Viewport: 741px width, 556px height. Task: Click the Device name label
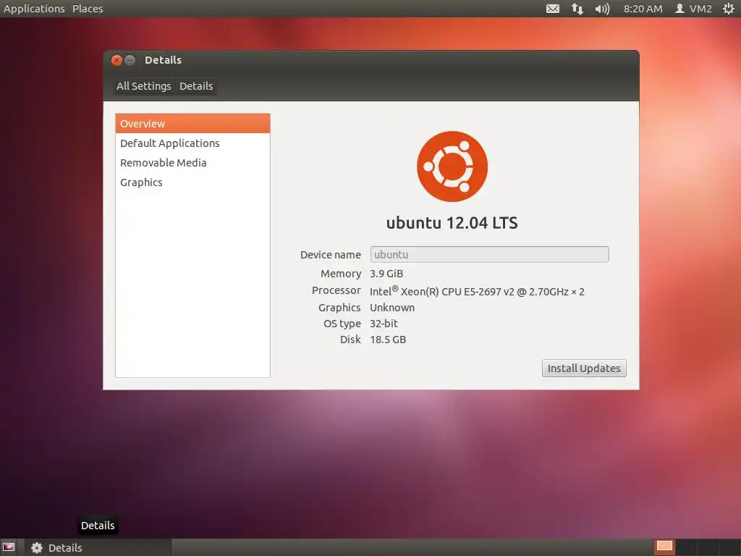point(330,255)
